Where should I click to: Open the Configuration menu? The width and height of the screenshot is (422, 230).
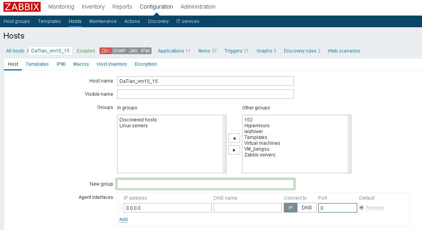pyautogui.click(x=156, y=7)
